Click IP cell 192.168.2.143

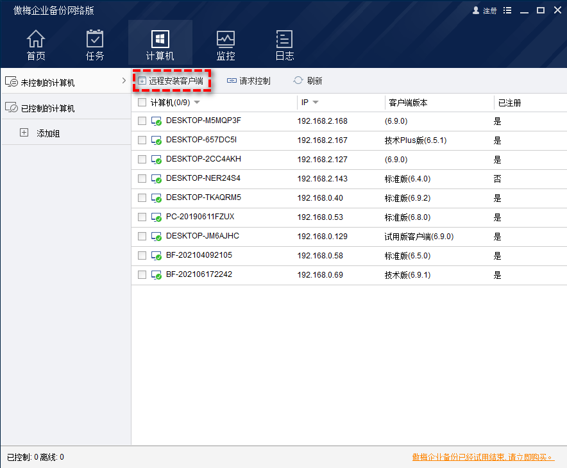322,178
